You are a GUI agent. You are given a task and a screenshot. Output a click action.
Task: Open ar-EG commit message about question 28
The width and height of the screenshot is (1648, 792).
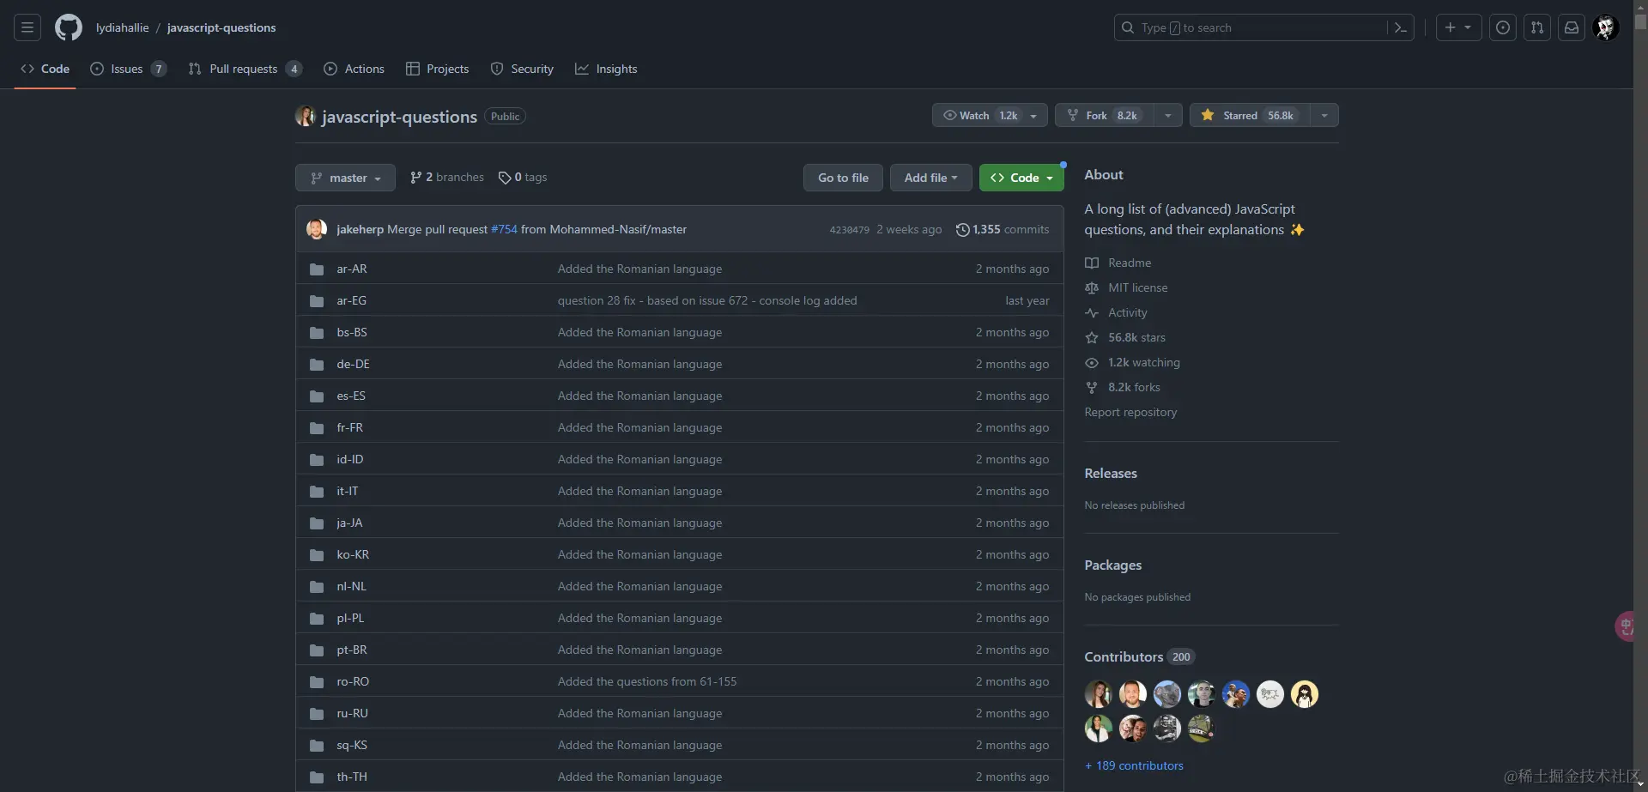click(x=707, y=301)
